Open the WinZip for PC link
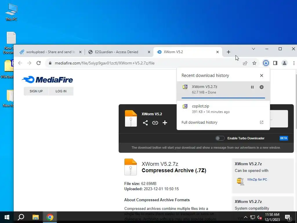 coord(257,179)
